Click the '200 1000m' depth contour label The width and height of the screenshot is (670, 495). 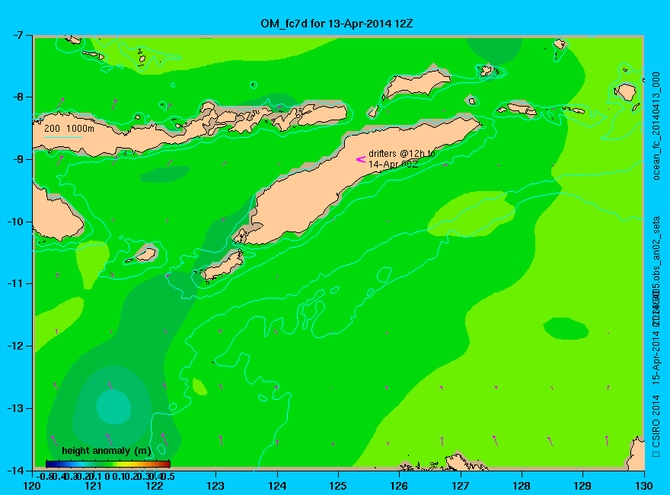69,128
